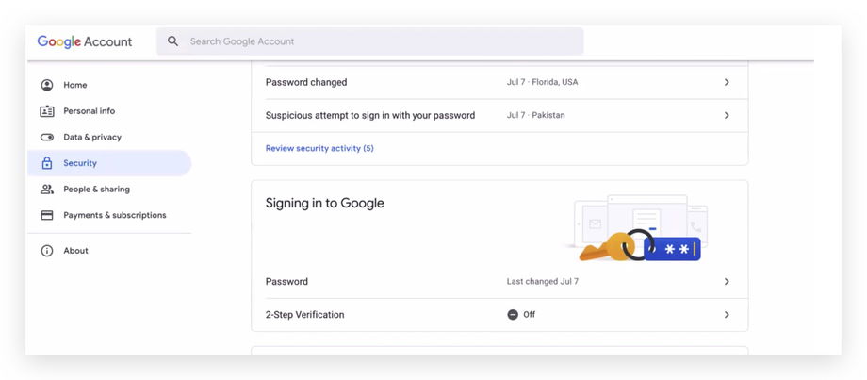Open the Personal info menu item
The width and height of the screenshot is (867, 380).
point(89,111)
